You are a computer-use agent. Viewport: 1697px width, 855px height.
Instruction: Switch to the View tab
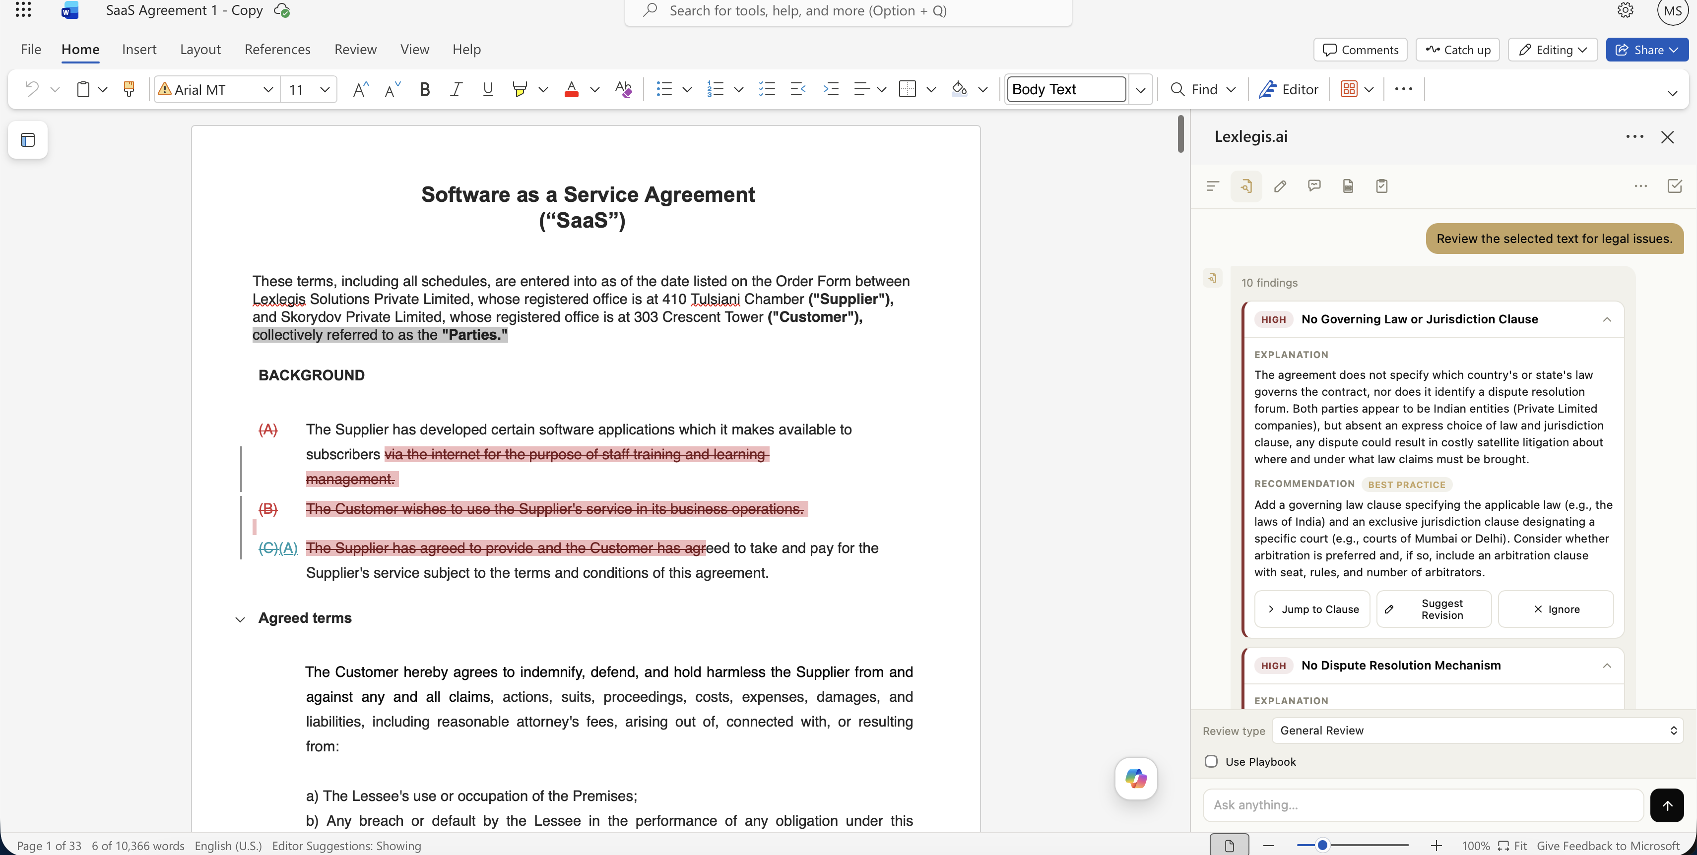coord(414,50)
